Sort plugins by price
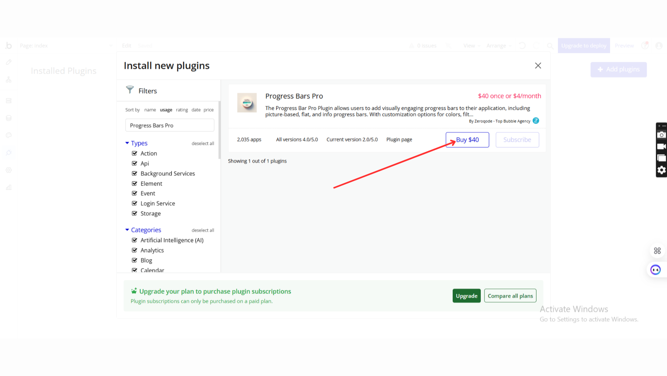This screenshot has width=667, height=376. 209,110
